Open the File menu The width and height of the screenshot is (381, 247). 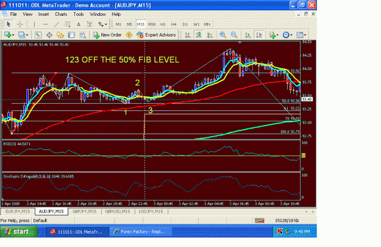pos(13,14)
